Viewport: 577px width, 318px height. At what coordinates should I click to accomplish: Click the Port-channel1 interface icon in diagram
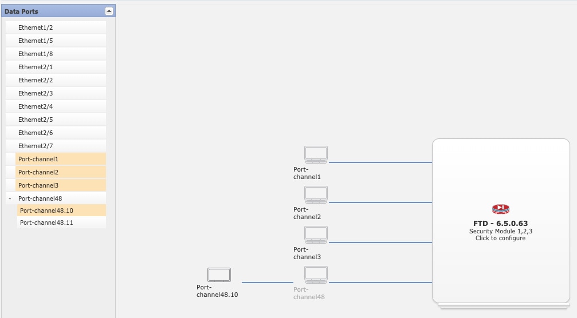click(316, 154)
